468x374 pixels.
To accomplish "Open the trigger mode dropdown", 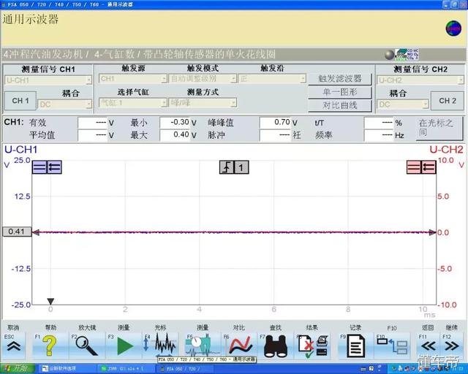I will coord(203,79).
